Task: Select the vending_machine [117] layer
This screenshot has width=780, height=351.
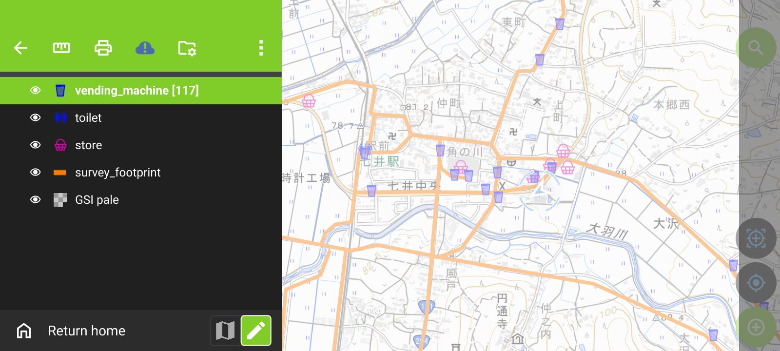Action: point(137,90)
